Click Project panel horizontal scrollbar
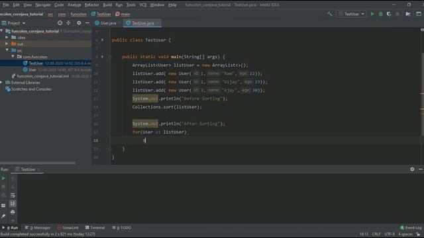Viewport: 424px width, 238px height. [x=38, y=163]
